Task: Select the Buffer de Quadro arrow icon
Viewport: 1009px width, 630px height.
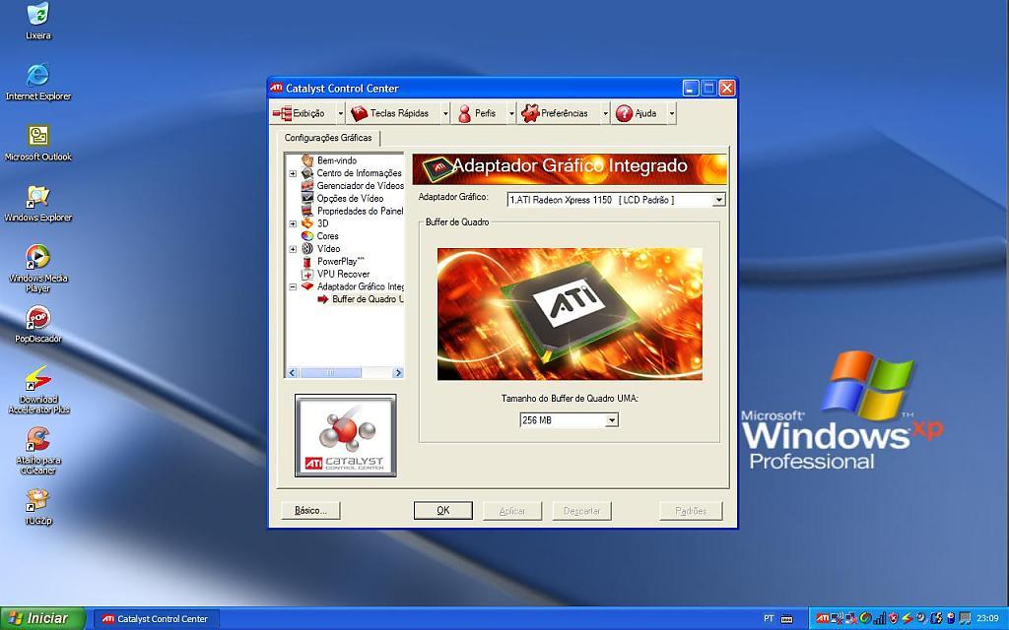Action: (x=323, y=299)
